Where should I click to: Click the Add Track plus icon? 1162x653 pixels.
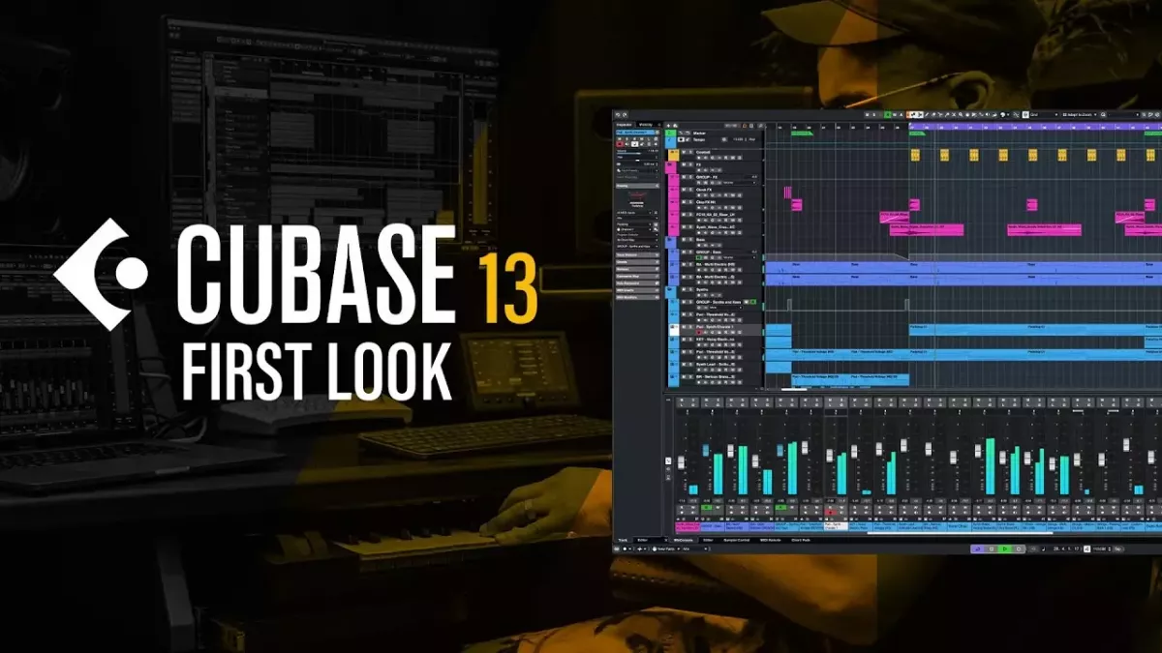click(x=668, y=125)
